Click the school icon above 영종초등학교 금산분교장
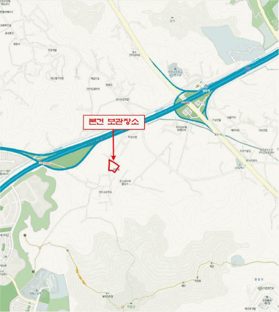 (x=175, y=69)
